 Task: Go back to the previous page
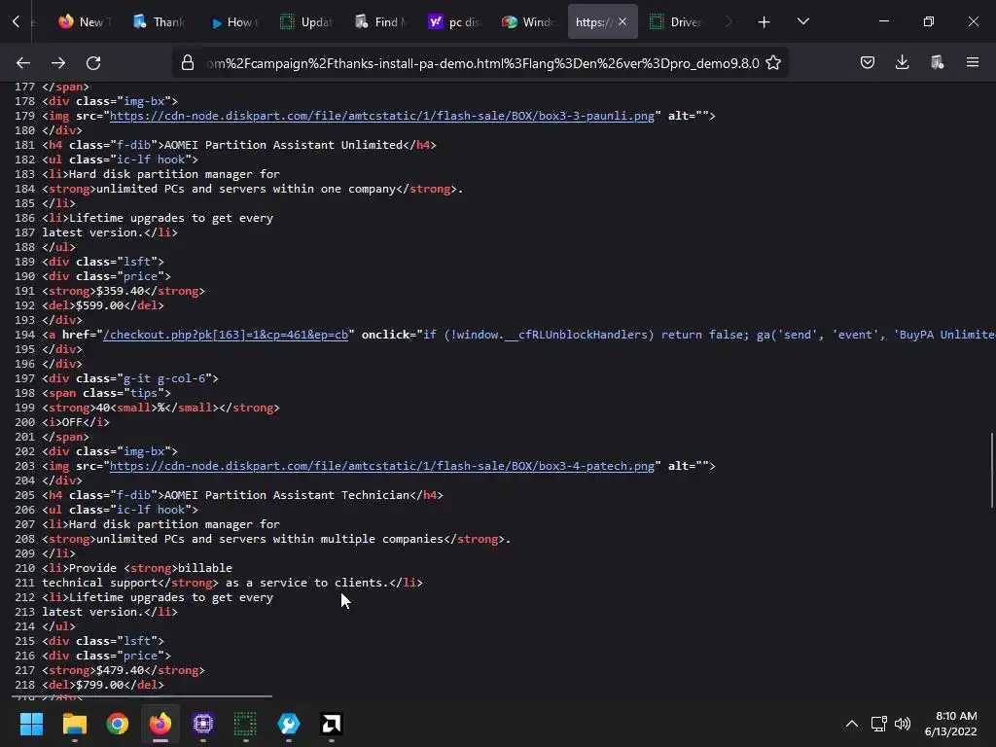23,63
